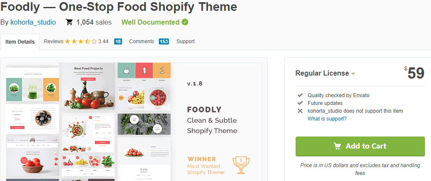Click the Quality checked by Envato checkmark
The image size is (431, 181).
(300, 95)
